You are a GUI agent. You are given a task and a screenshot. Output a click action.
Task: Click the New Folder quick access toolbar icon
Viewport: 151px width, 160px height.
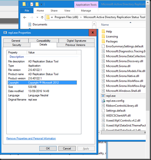point(37,4)
